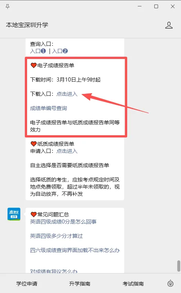The width and height of the screenshot is (181, 293).
Task: Open the account profile icon
Action: pyautogui.click(x=169, y=25)
